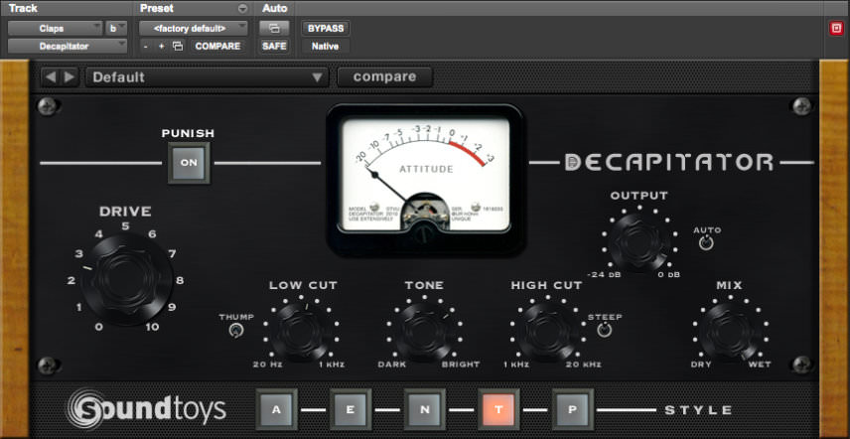Click the DECAPITATOR title text
The height and width of the screenshot is (439, 850).
coord(669,163)
